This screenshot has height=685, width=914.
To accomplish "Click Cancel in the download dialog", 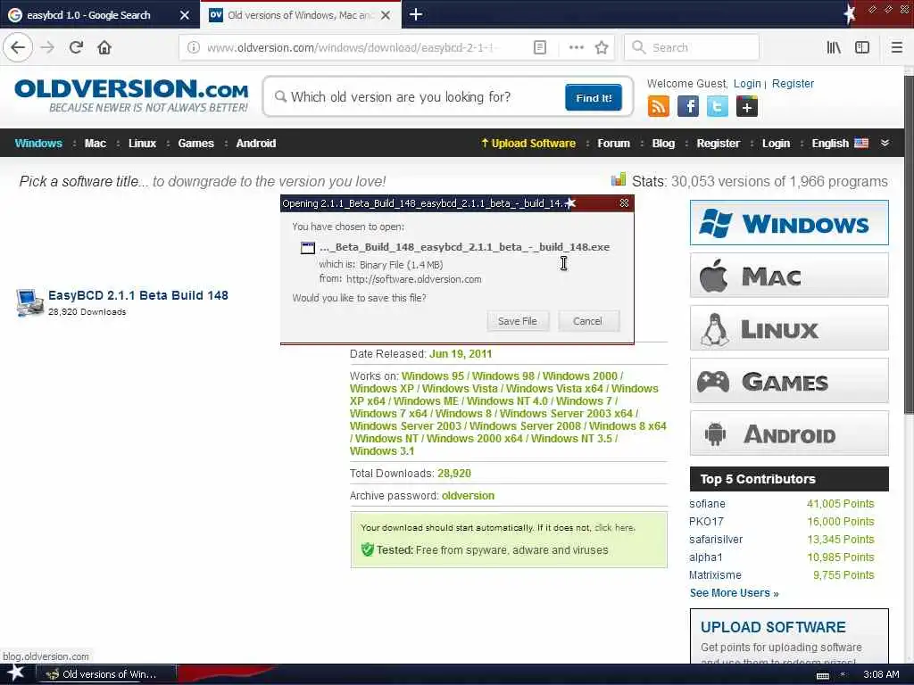I will [x=587, y=321].
